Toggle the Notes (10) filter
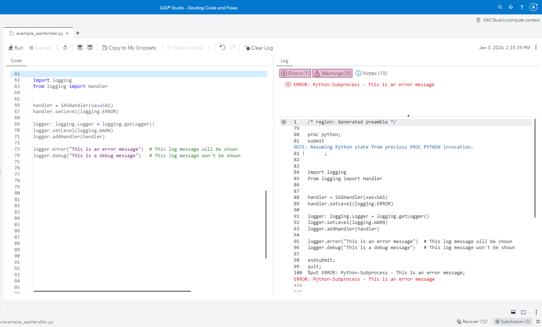Image resolution: width=542 pixels, height=327 pixels. coord(371,73)
